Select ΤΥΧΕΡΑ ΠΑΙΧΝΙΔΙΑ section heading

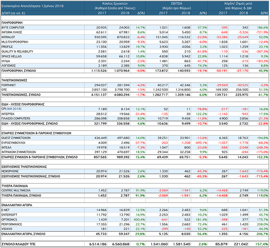14,186
